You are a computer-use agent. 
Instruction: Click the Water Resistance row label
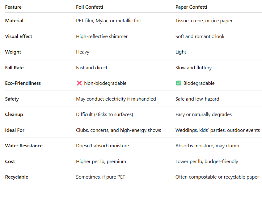24,145
